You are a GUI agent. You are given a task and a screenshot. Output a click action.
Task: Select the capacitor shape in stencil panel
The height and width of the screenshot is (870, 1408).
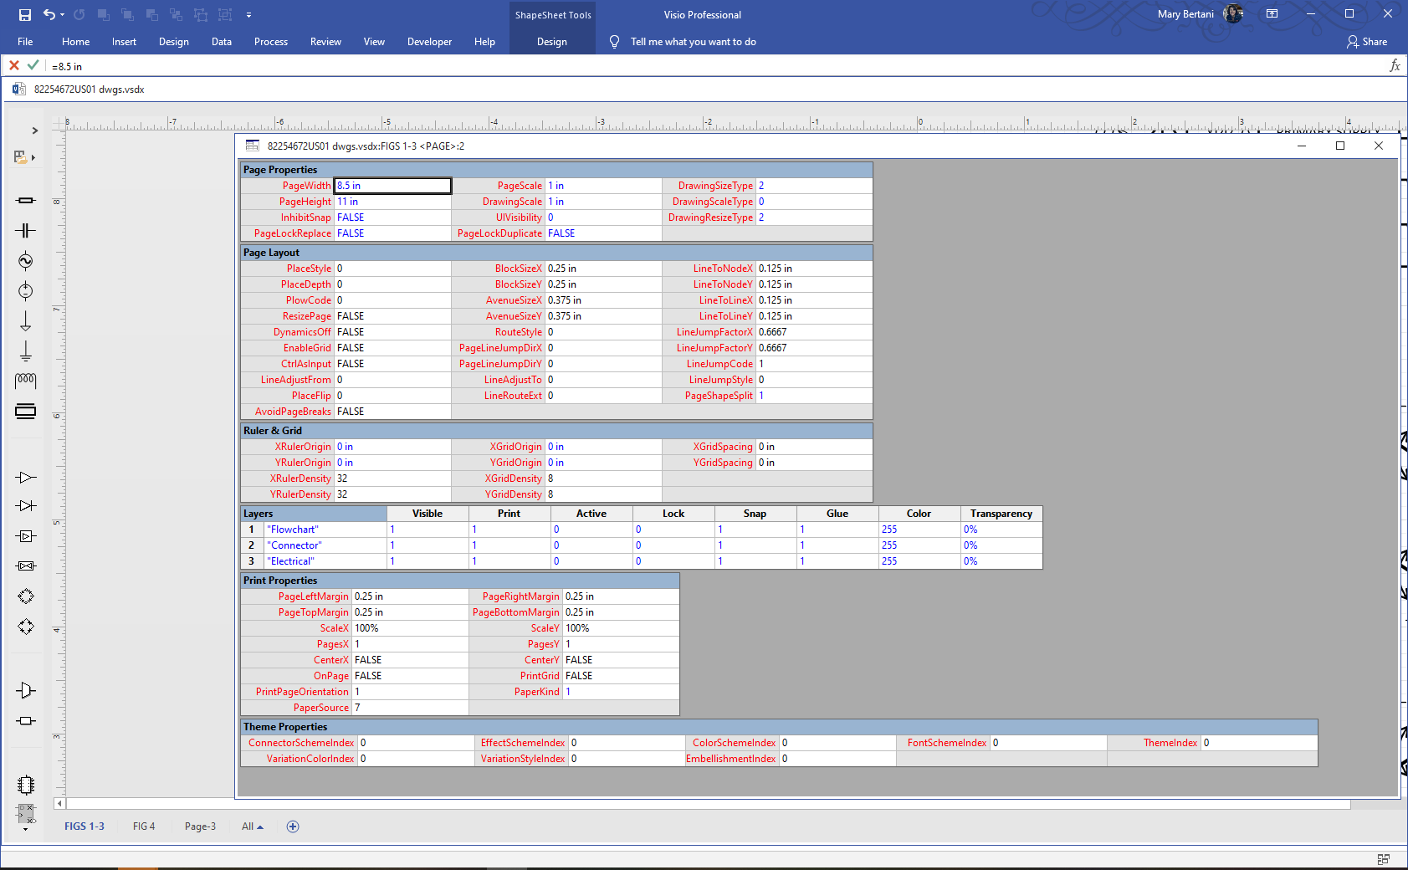[x=26, y=230]
